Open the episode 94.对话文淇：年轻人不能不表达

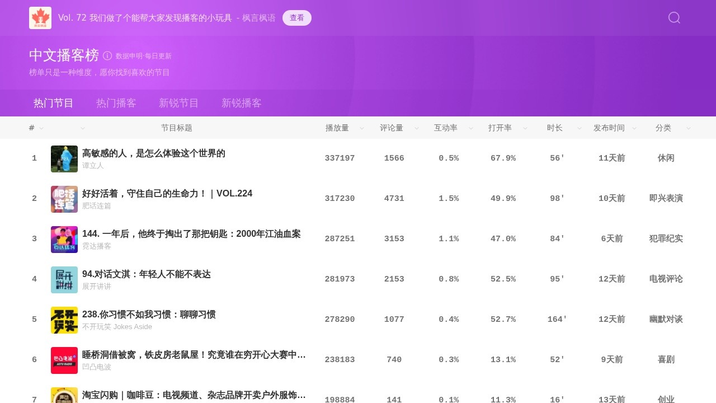click(x=145, y=274)
